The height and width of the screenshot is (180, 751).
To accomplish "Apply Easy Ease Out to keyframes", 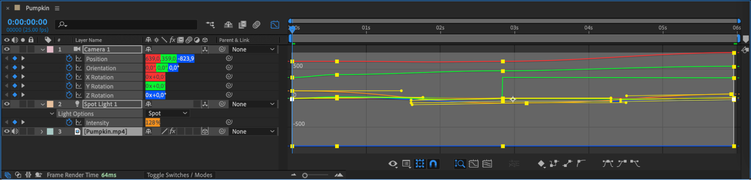I will pyautogui.click(x=635, y=163).
